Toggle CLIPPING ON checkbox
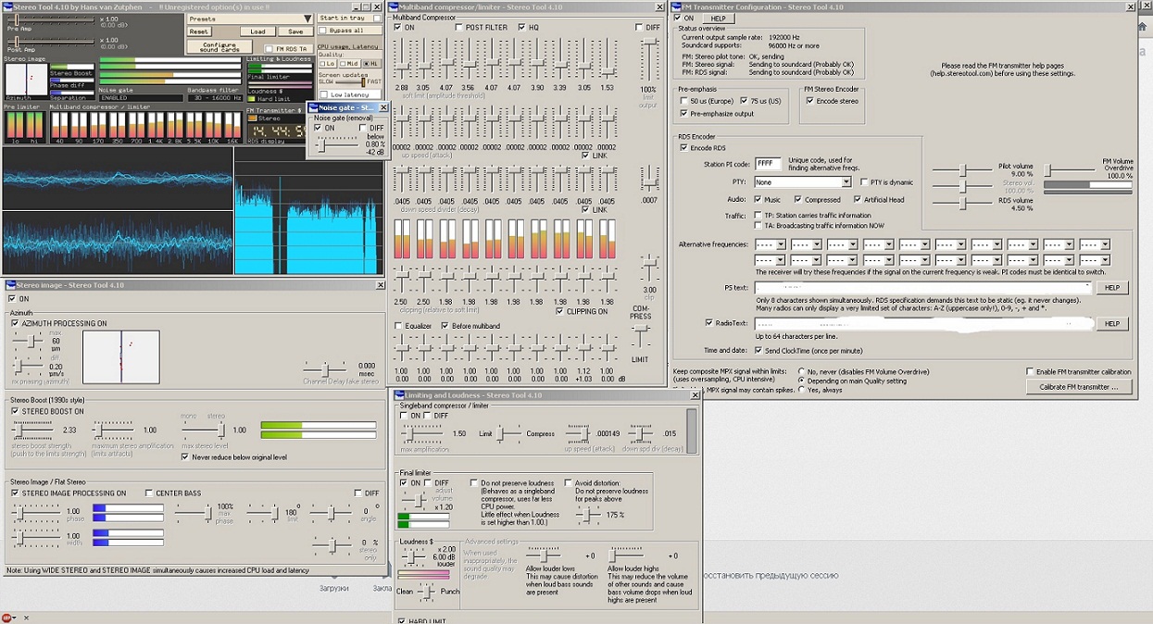This screenshot has height=624, width=1153. tap(559, 312)
